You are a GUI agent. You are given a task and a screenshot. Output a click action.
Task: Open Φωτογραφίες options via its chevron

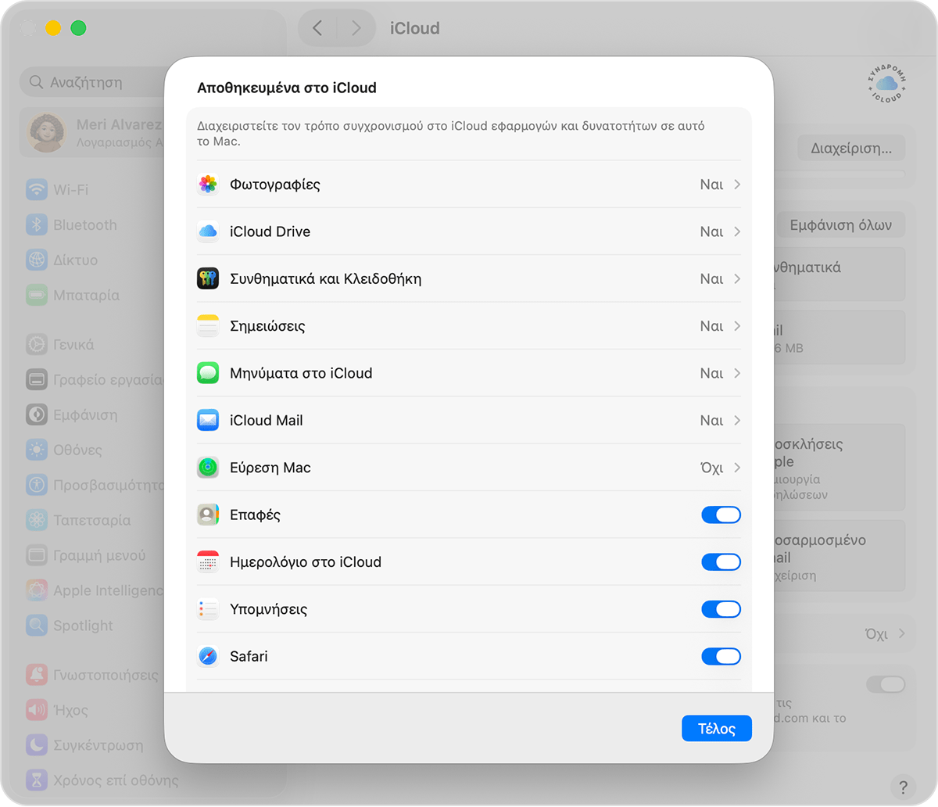(736, 185)
